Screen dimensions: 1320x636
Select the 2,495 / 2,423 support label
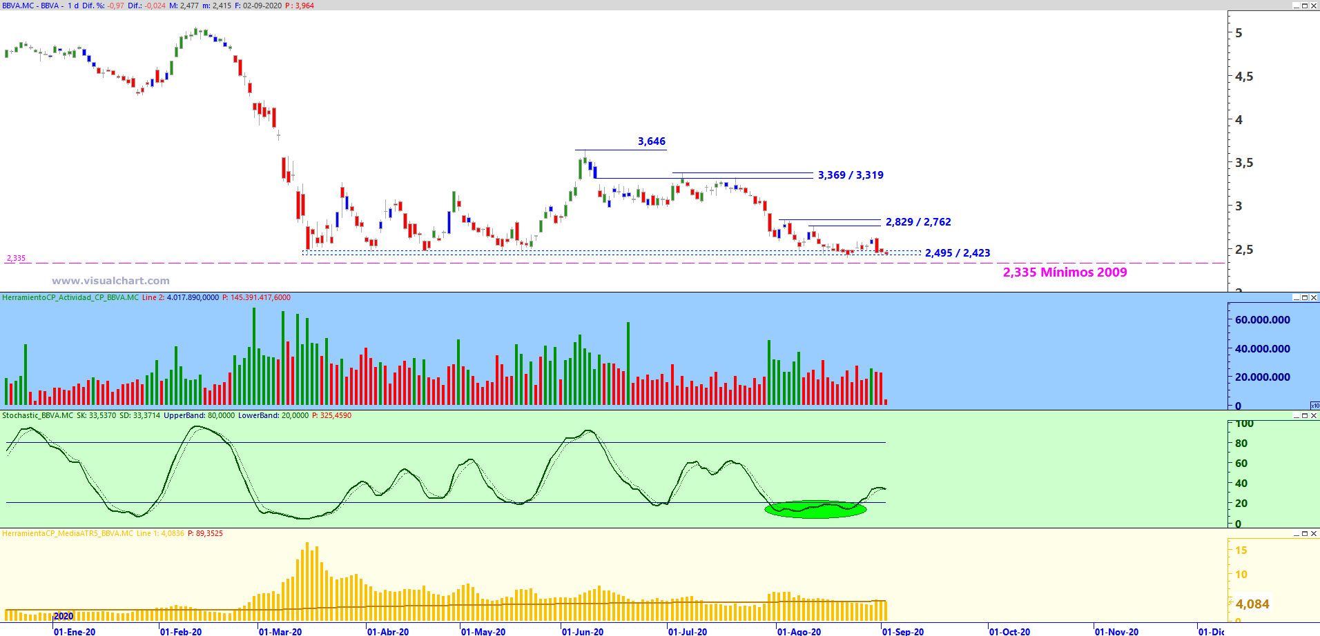pyautogui.click(x=958, y=253)
